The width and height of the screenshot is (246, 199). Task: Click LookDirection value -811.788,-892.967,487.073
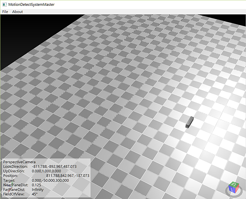pyautogui.click(x=54, y=167)
